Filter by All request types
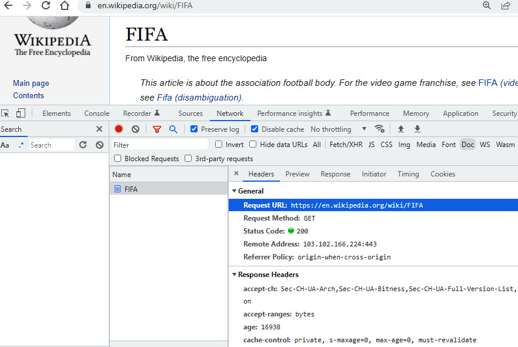The width and height of the screenshot is (518, 347). (317, 145)
